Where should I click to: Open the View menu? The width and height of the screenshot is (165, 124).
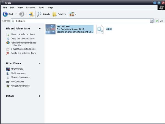20,7
